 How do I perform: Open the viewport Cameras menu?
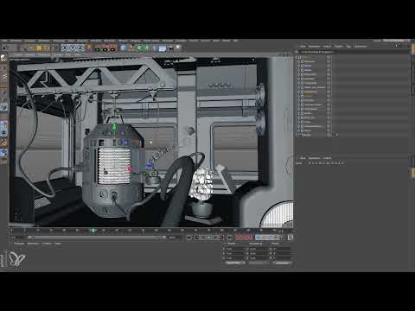30,54
